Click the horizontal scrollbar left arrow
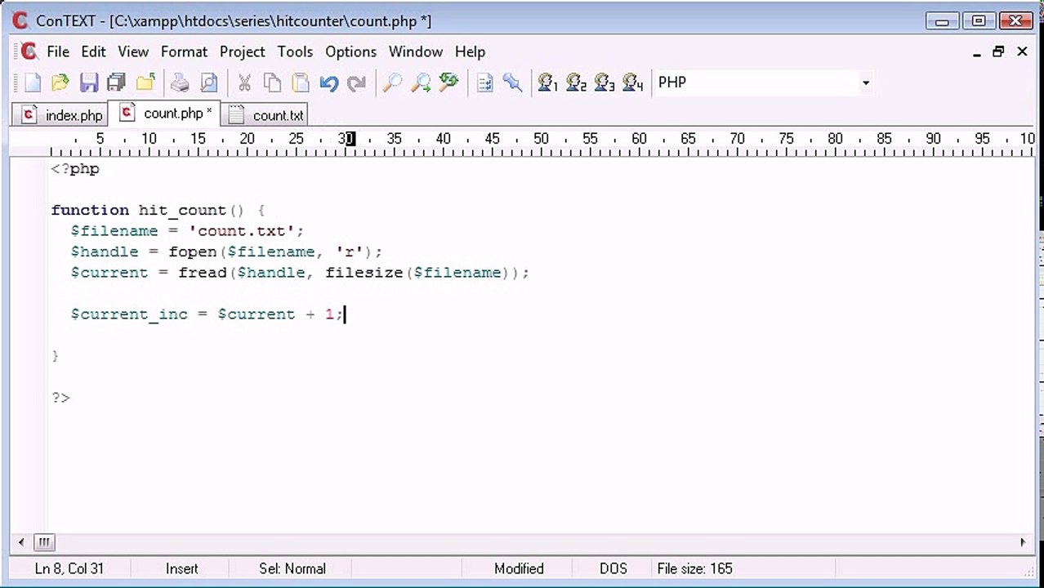 (x=21, y=541)
